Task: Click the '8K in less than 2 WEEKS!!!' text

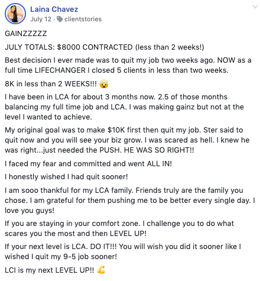Action: click(51, 84)
